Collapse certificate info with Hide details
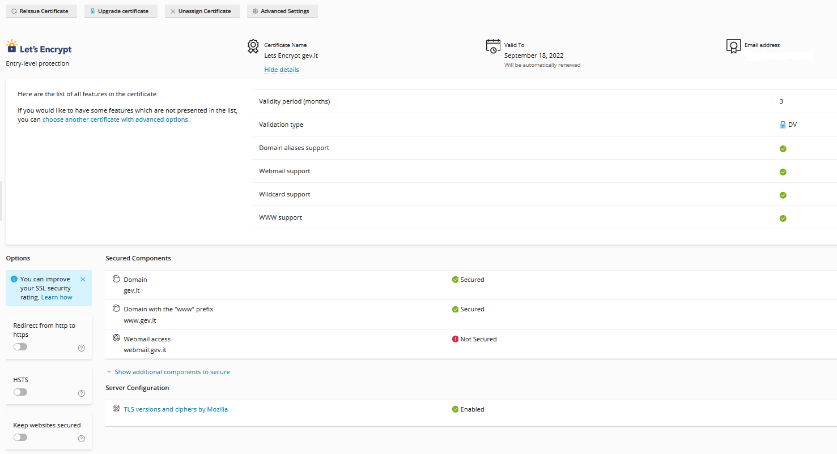 pos(281,70)
